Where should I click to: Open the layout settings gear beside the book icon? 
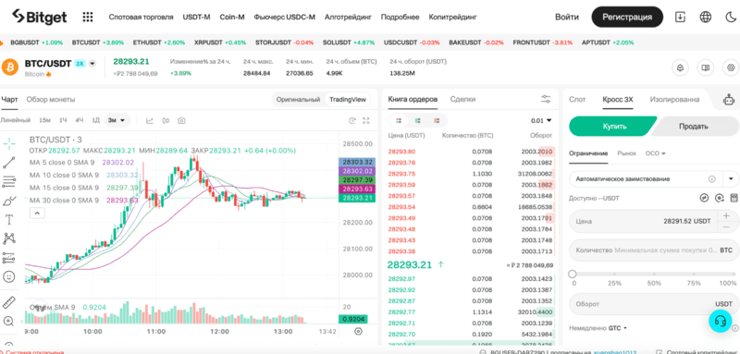pos(731,67)
